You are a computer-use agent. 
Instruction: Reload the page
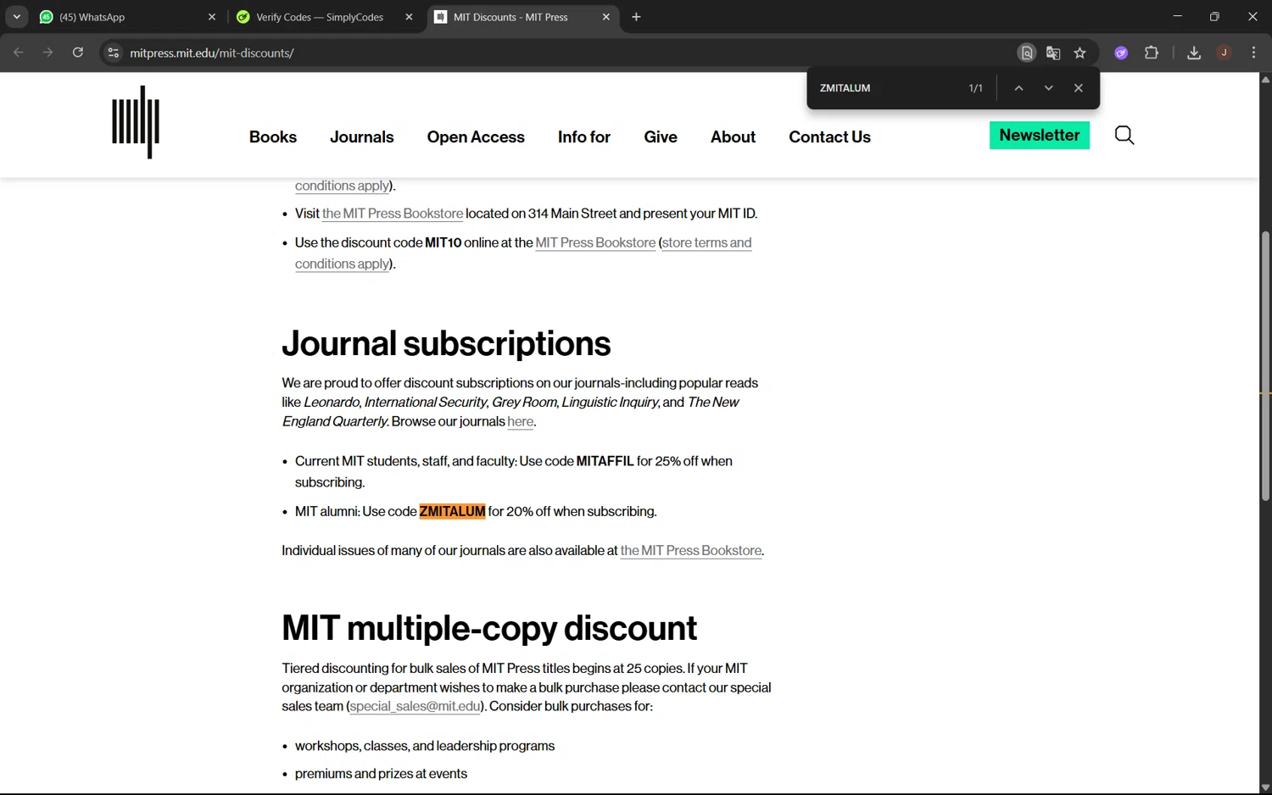coord(77,53)
